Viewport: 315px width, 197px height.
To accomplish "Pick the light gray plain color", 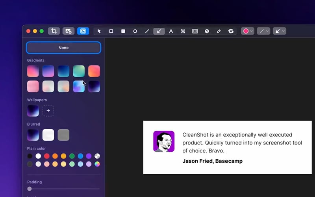I will tap(38, 164).
